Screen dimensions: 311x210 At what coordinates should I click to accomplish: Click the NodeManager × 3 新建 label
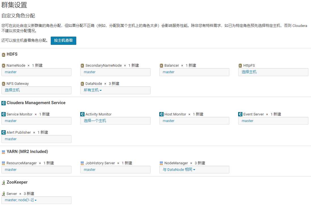coord(185,163)
